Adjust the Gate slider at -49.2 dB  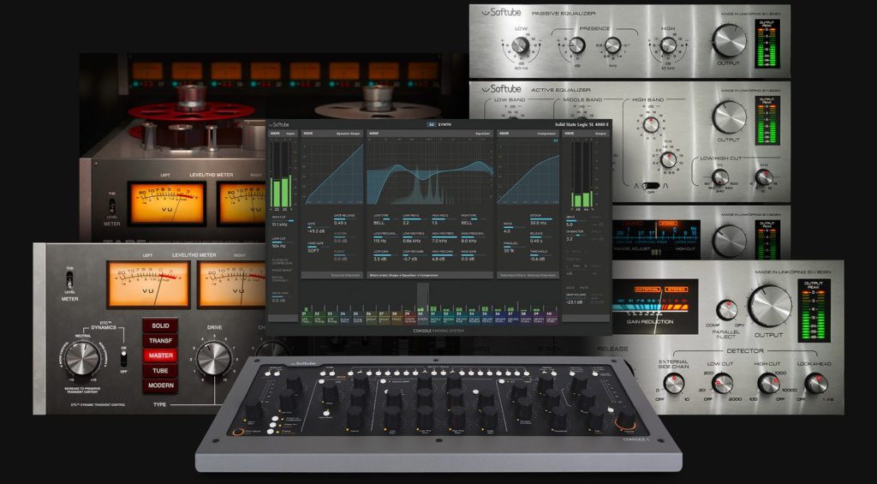coord(320,226)
